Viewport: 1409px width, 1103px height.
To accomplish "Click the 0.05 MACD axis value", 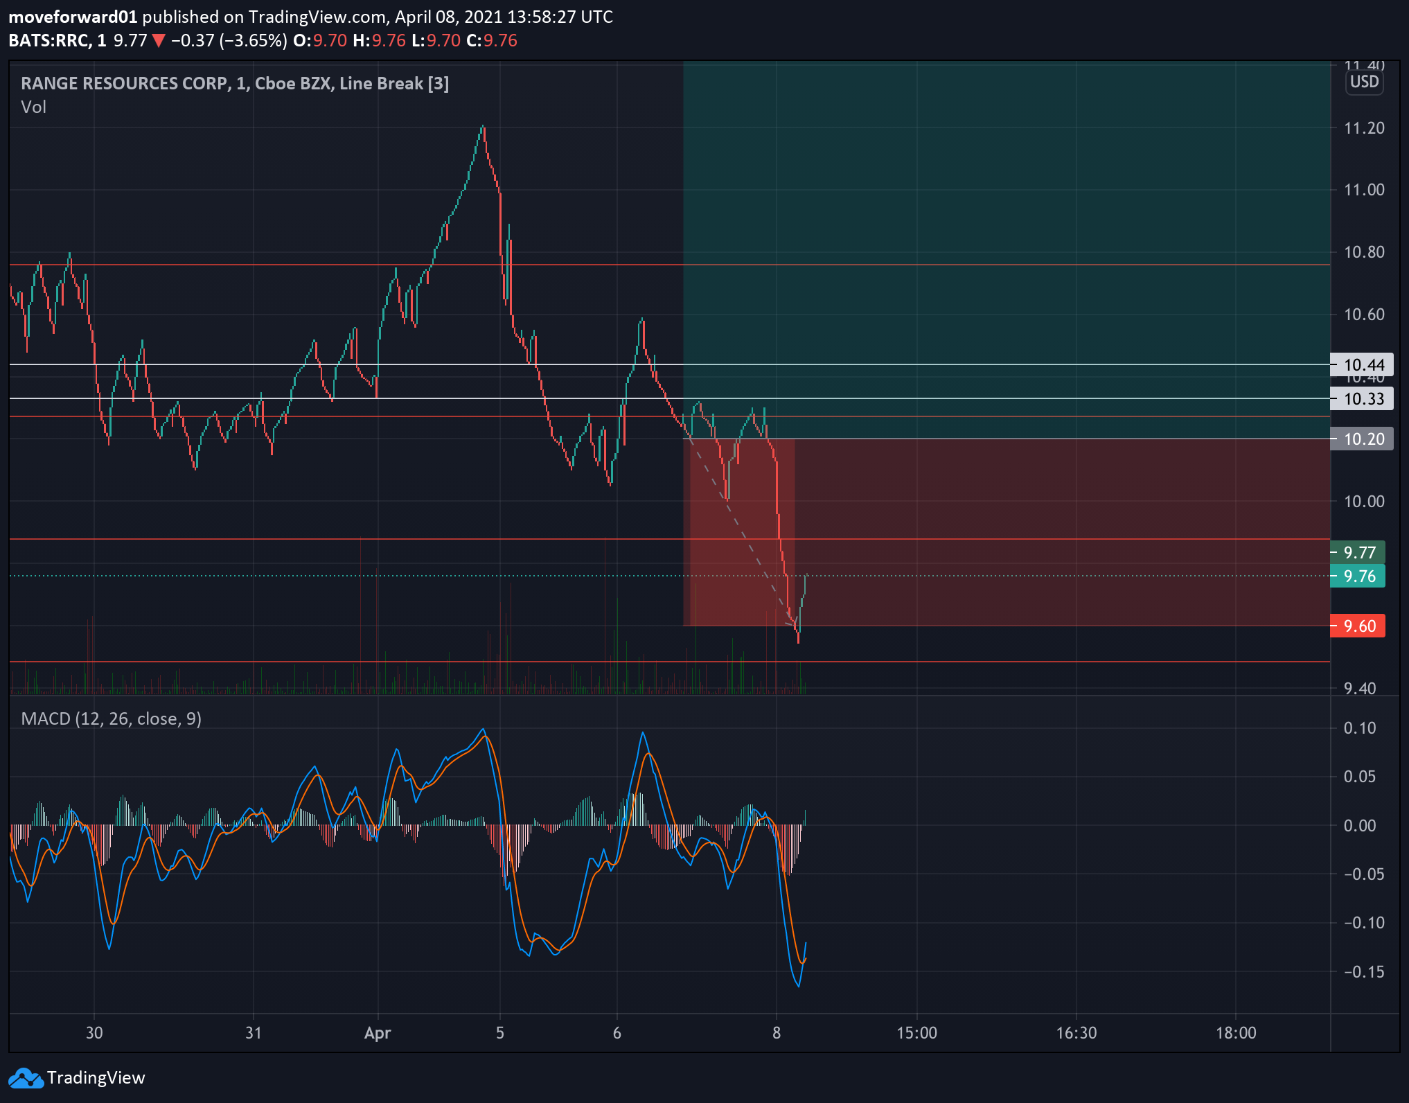I will coord(1360,777).
